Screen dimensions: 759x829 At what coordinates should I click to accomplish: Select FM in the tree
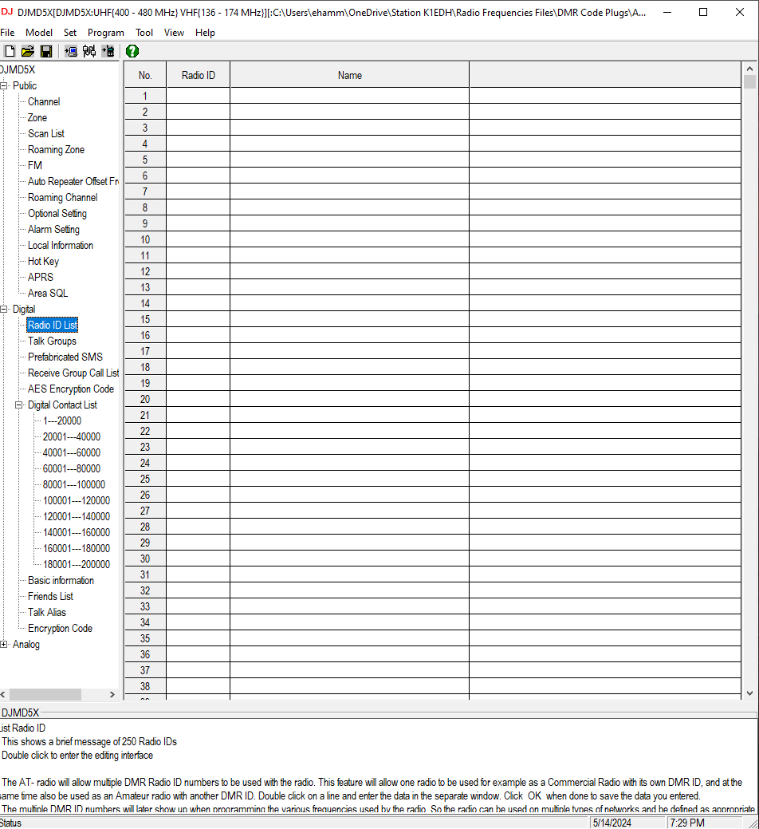tap(35, 165)
